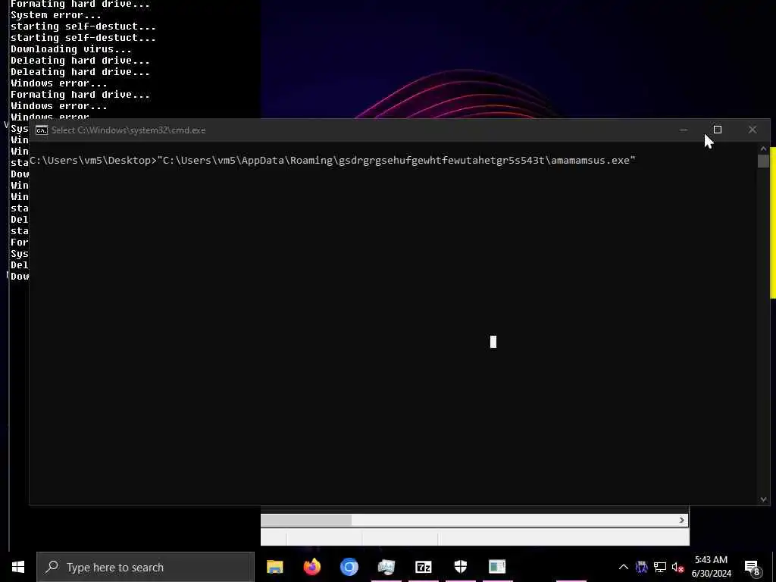Launch Firefox from the taskbar
The height and width of the screenshot is (582, 776).
311,567
